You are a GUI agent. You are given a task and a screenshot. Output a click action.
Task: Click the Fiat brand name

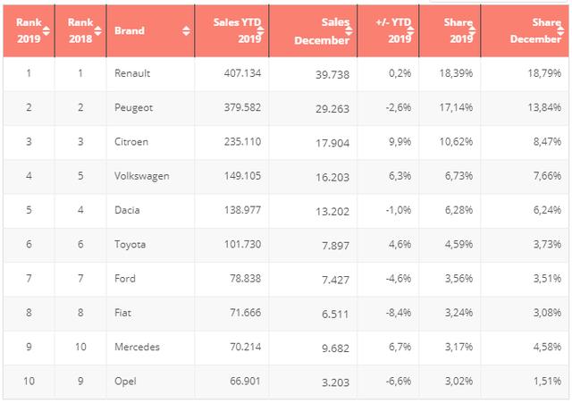pyautogui.click(x=124, y=312)
